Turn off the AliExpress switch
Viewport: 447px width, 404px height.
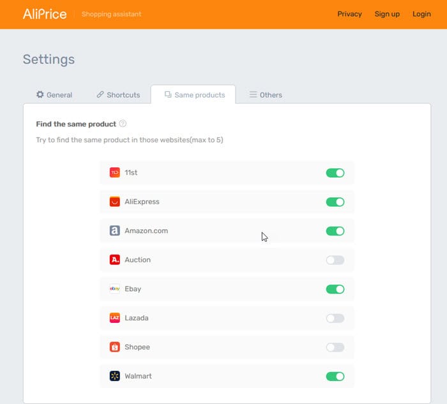pyautogui.click(x=335, y=202)
